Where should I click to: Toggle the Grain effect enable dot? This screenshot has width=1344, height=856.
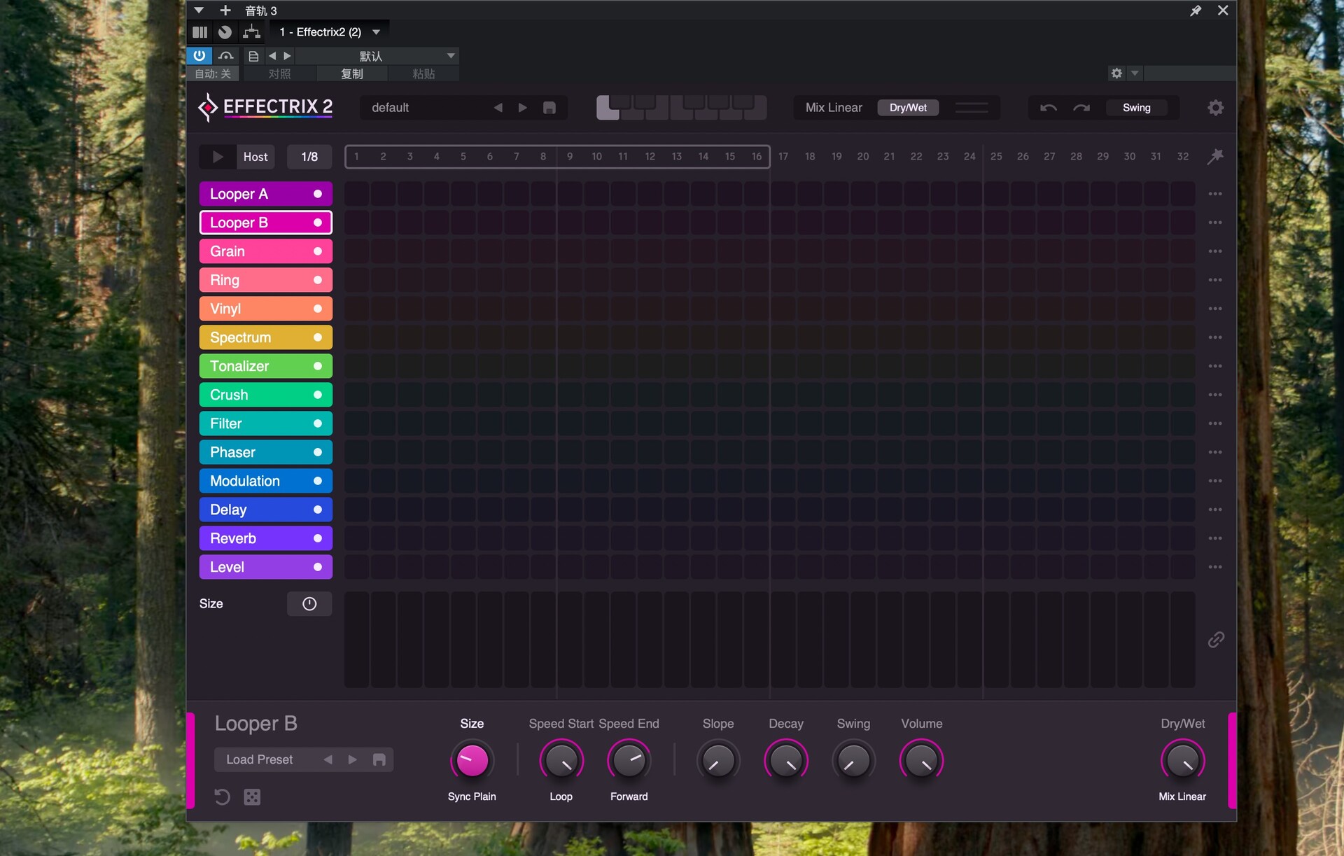pyautogui.click(x=318, y=251)
